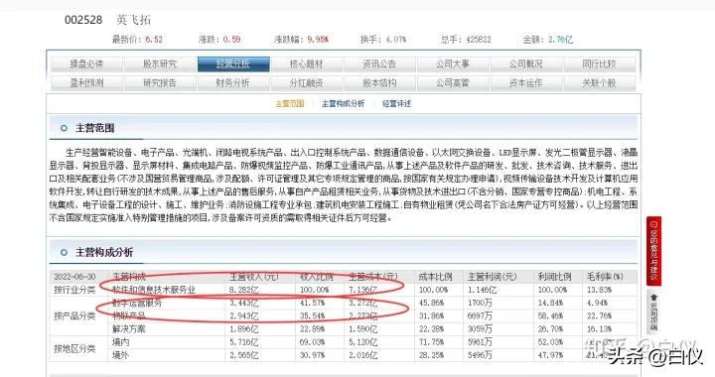Open the 资讯公告 tab
Image resolution: width=715 pixels, height=377 pixels.
379,64
